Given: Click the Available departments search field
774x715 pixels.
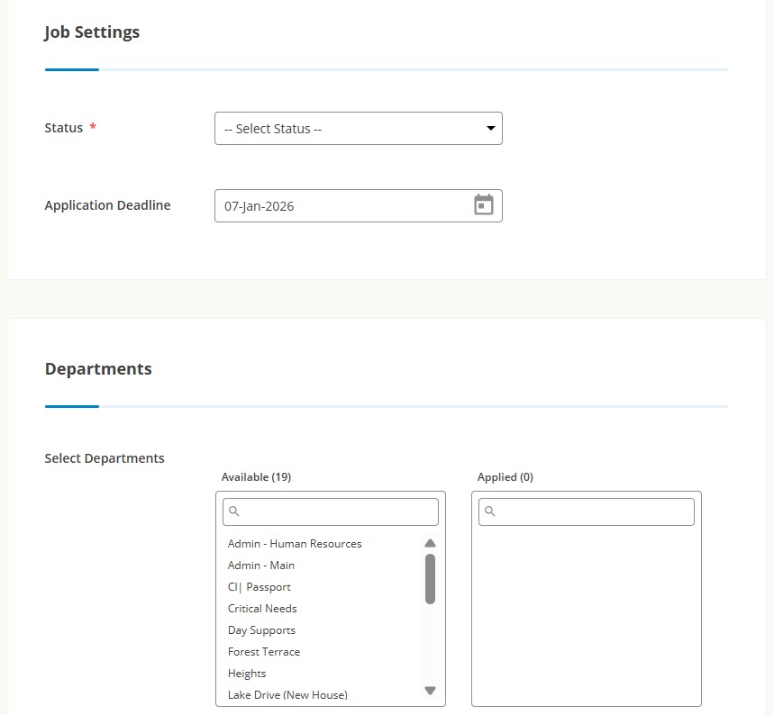Looking at the screenshot, I should [330, 511].
